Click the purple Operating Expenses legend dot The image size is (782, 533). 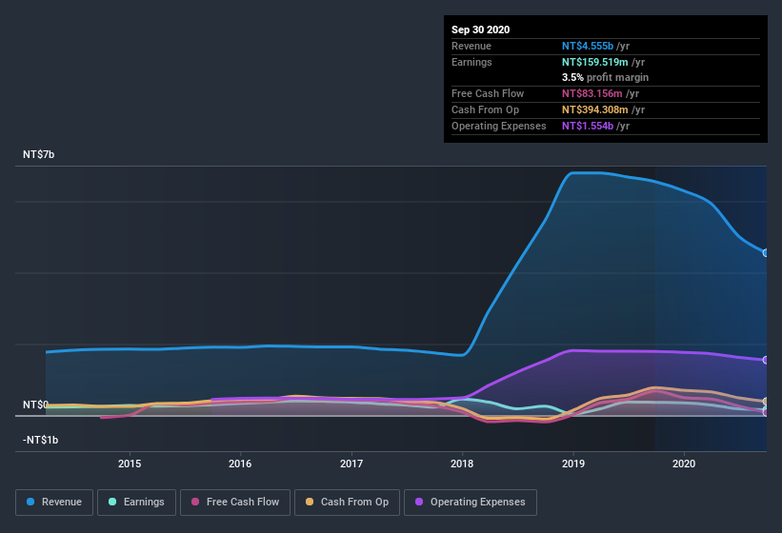coord(420,502)
